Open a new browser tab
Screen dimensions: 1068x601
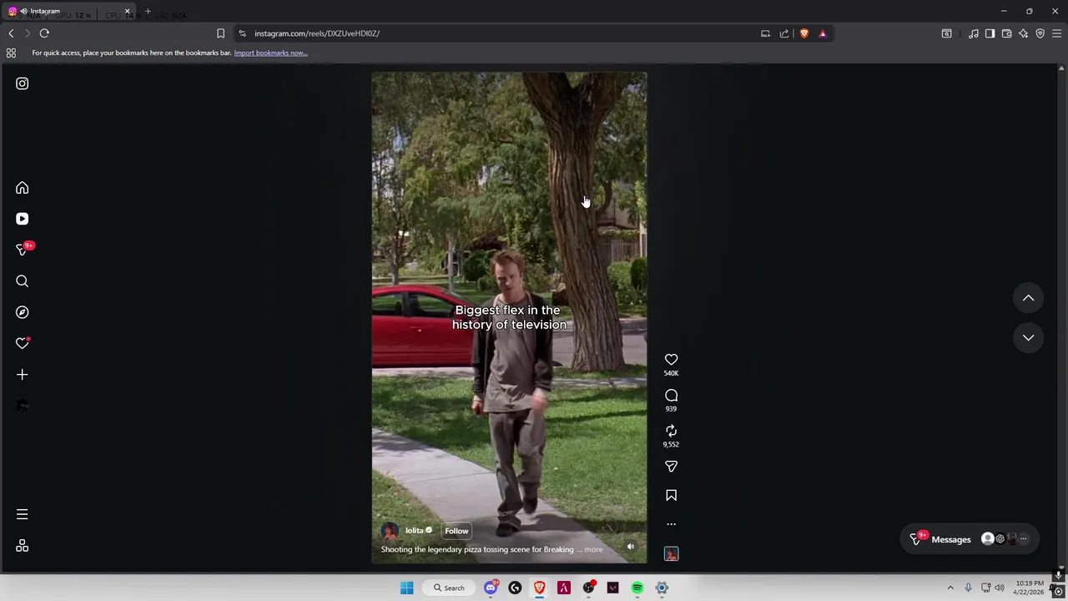(x=148, y=11)
